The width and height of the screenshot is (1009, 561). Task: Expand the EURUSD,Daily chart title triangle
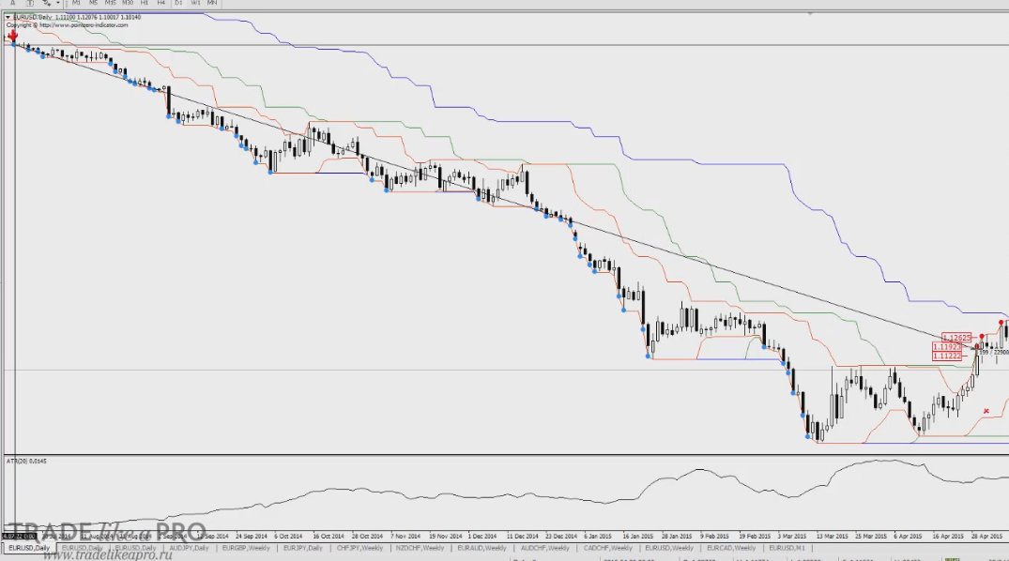[8, 18]
